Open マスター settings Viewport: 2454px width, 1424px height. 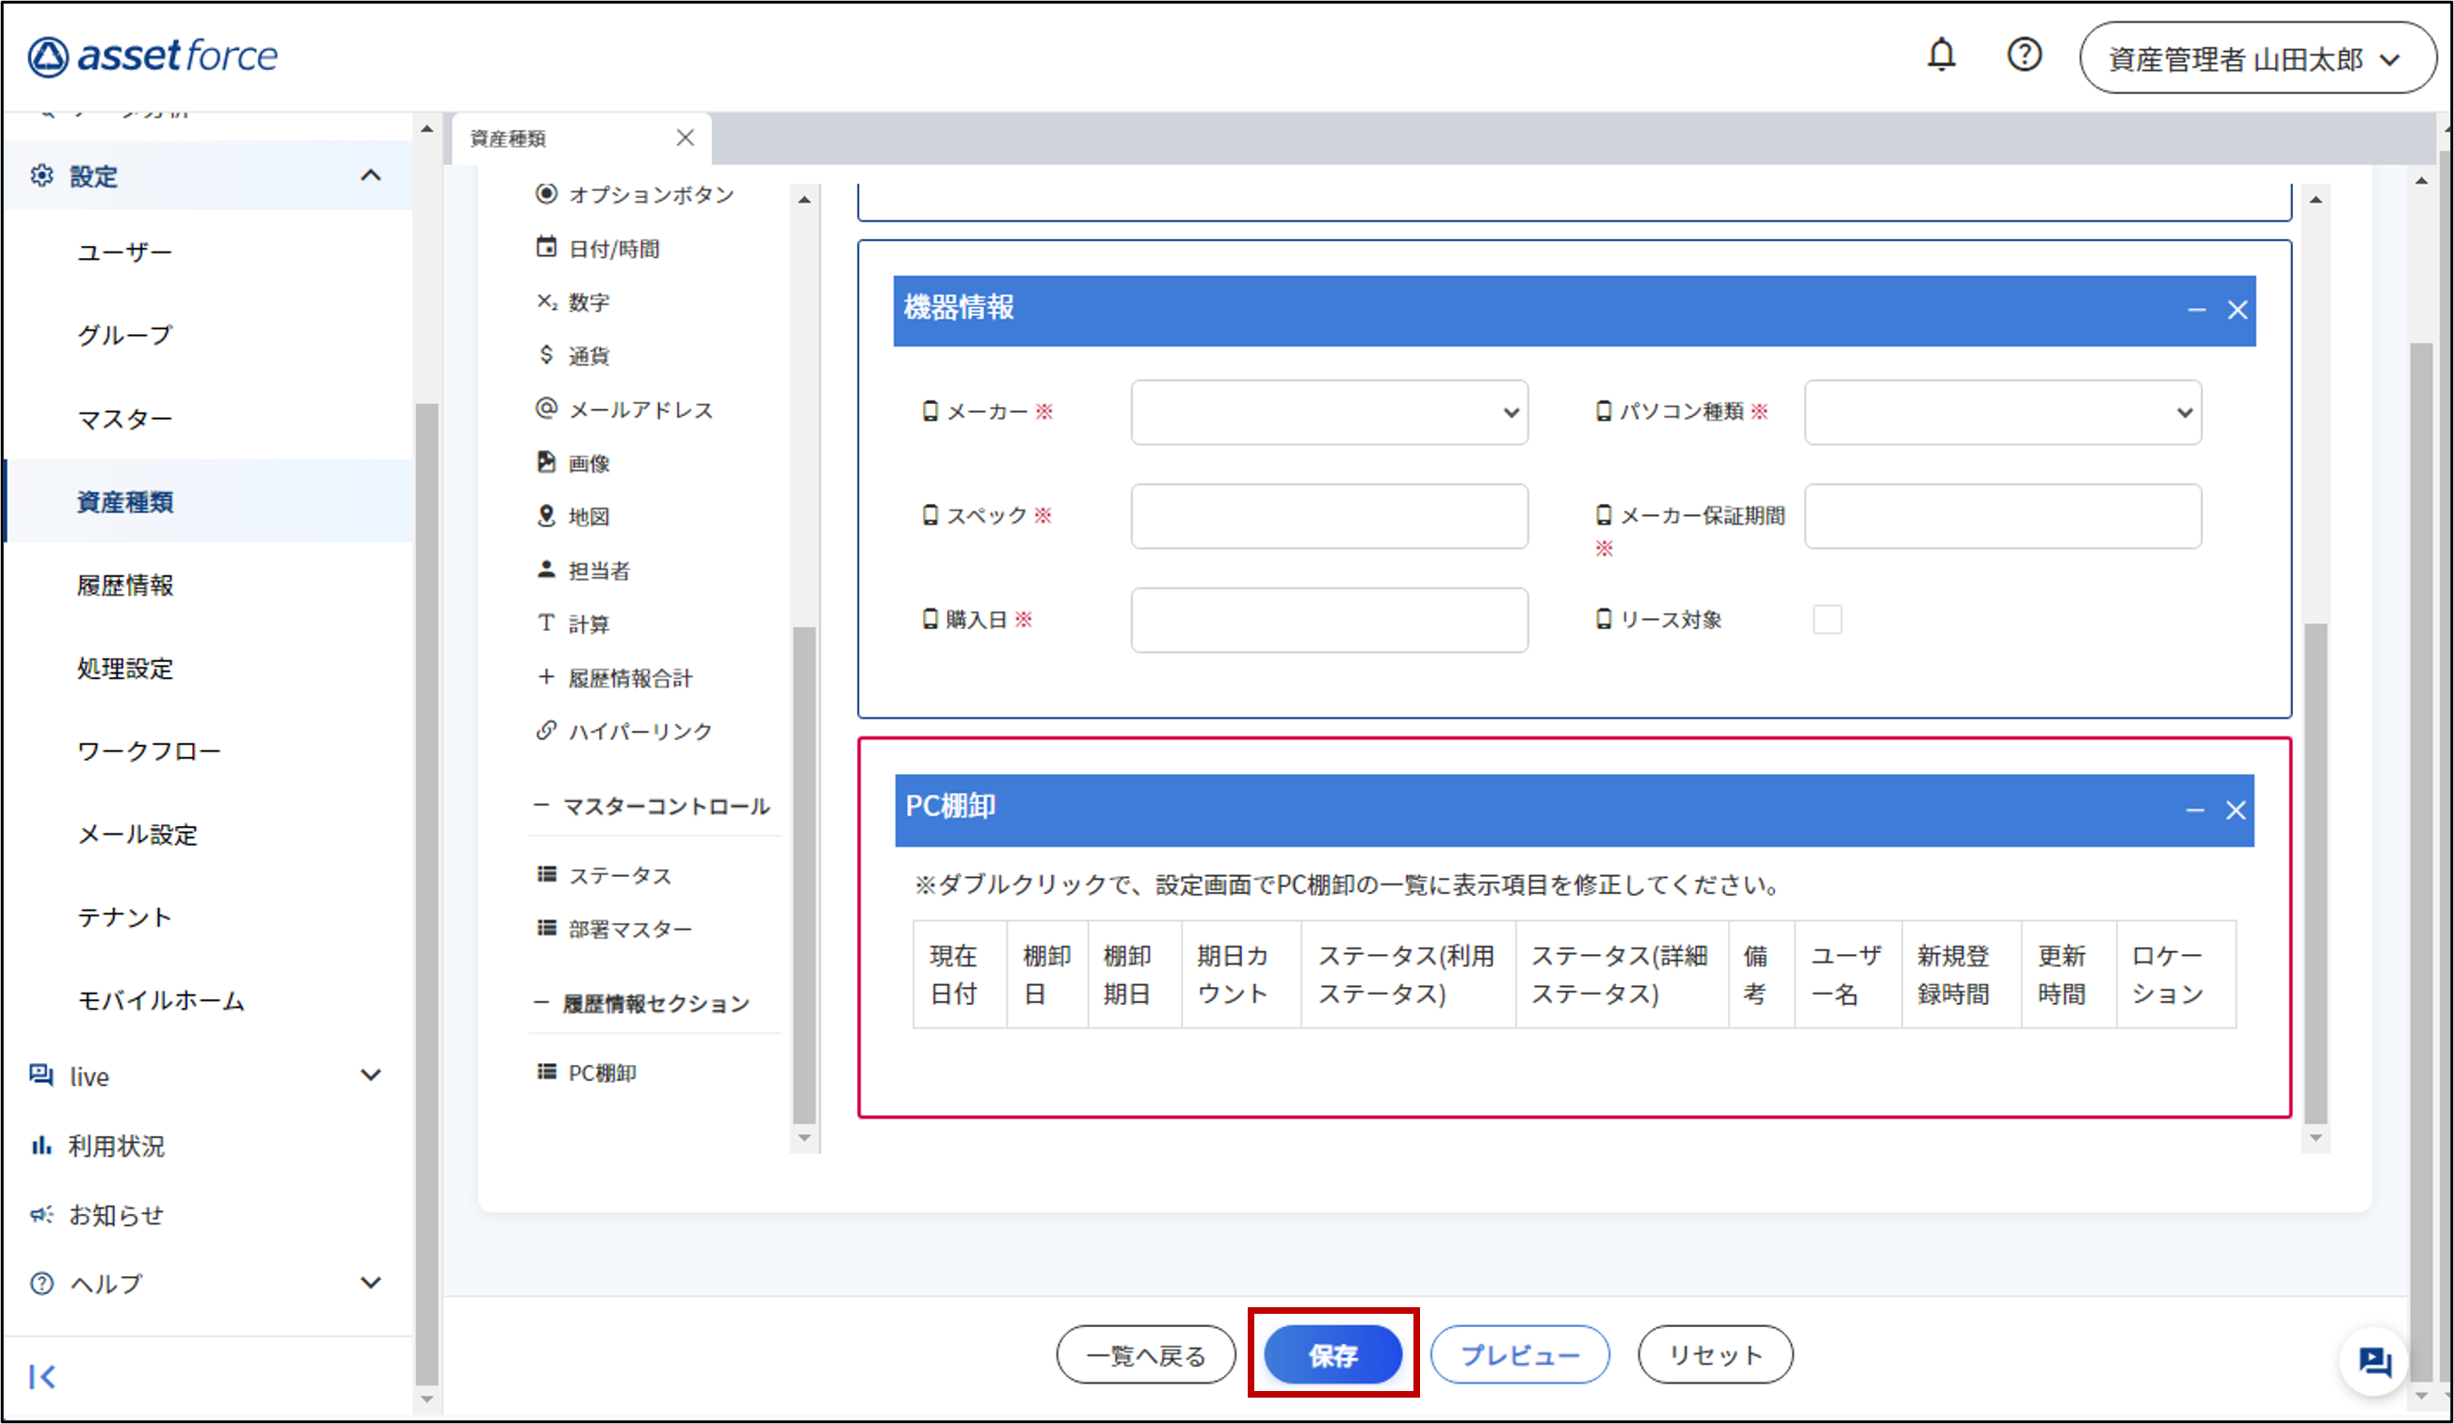[x=123, y=419]
